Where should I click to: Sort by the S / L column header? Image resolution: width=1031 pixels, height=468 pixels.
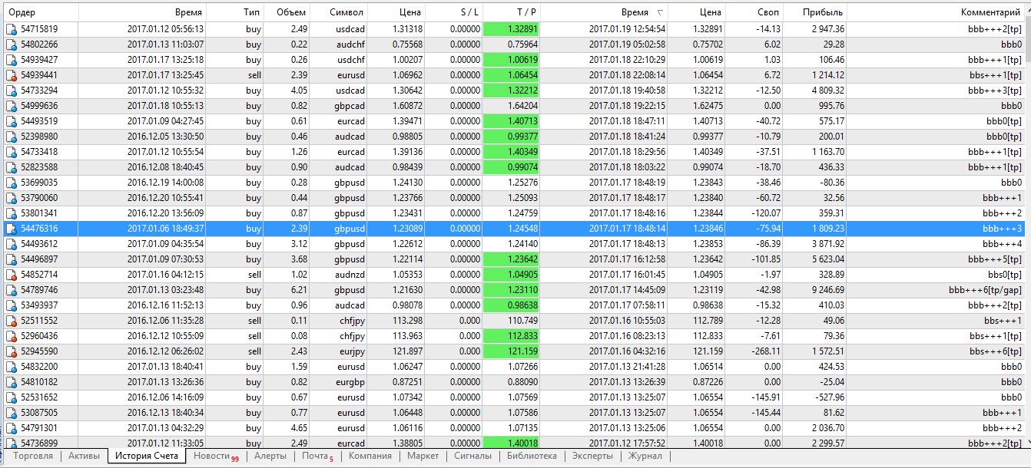click(454, 12)
